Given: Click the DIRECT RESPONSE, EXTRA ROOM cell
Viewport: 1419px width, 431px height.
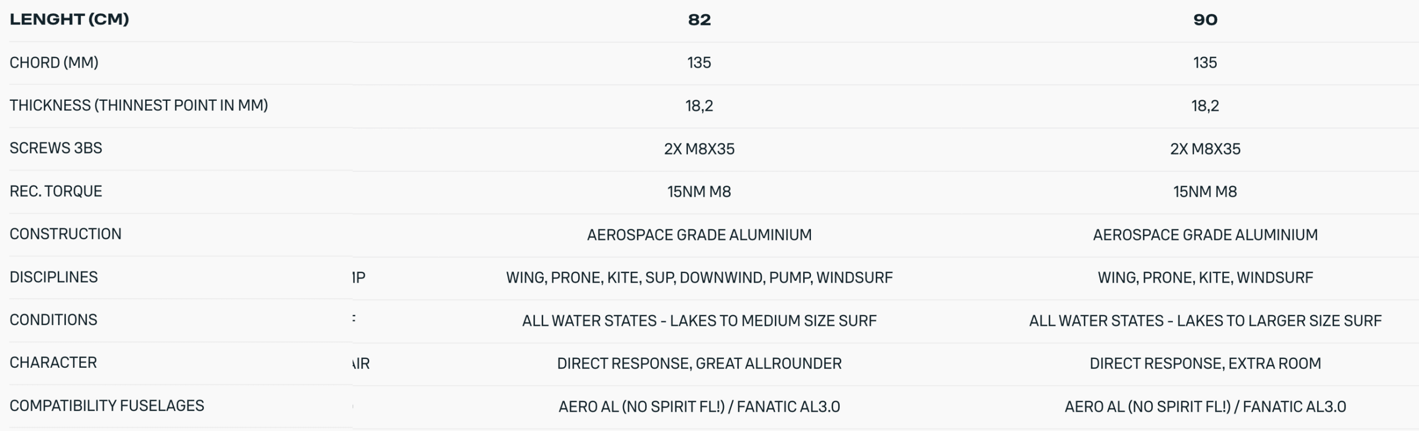Looking at the screenshot, I should 1205,363.
